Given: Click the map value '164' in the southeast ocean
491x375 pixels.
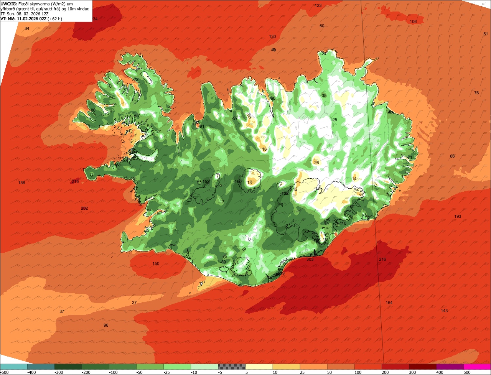Looking at the screenshot, I should 389,303.
